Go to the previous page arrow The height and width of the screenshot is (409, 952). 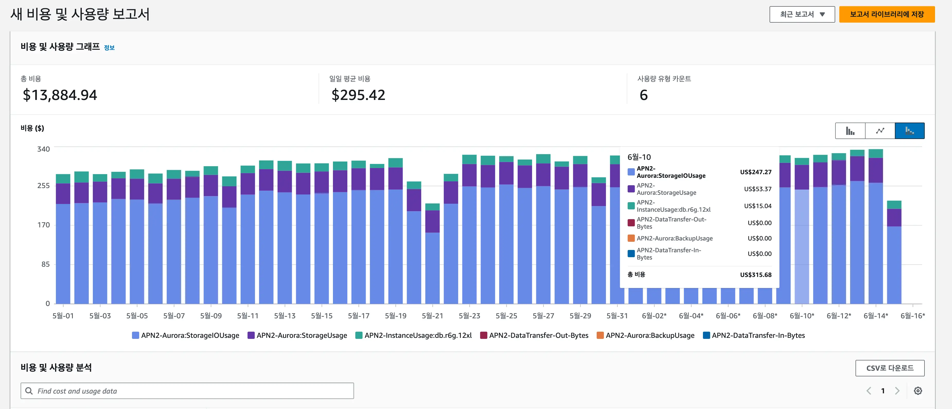(869, 391)
